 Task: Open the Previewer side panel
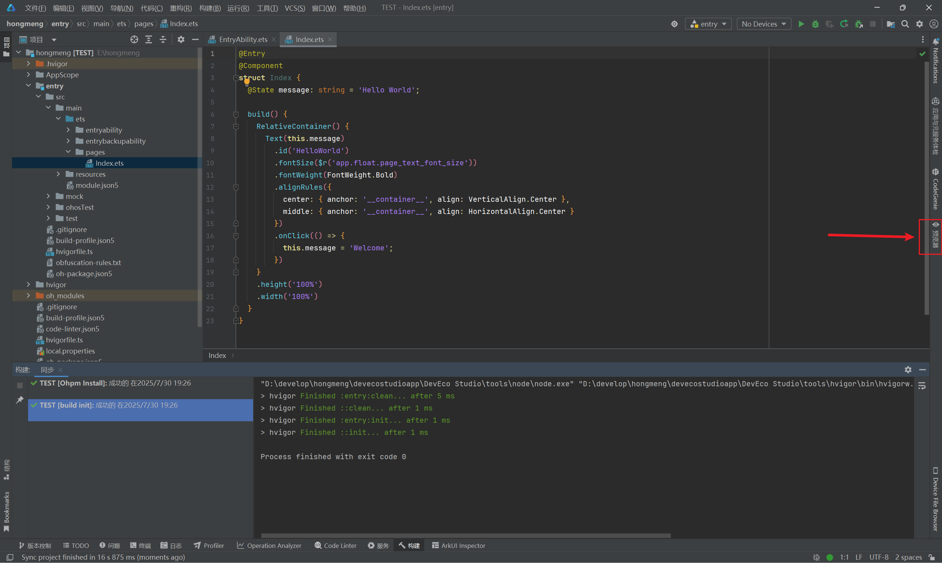[935, 236]
